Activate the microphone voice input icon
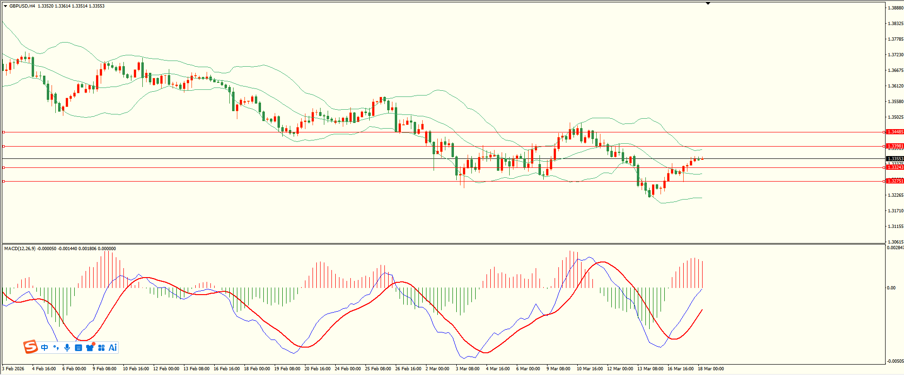Image resolution: width=904 pixels, height=375 pixels. (x=67, y=348)
